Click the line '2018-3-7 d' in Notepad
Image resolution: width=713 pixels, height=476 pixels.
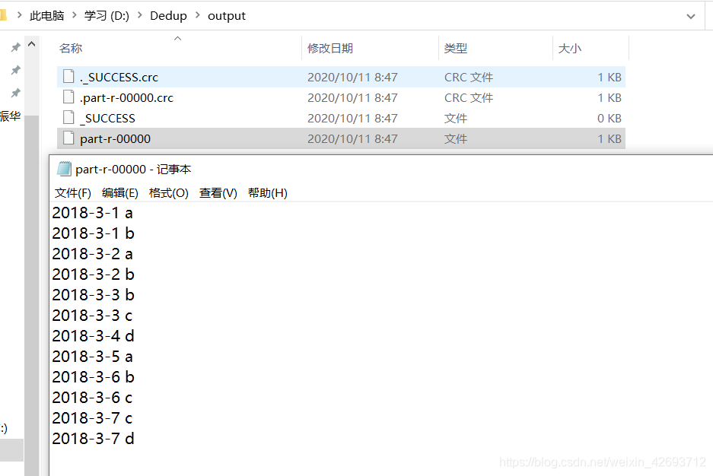[94, 438]
